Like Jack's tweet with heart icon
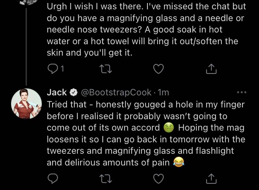 point(159,179)
